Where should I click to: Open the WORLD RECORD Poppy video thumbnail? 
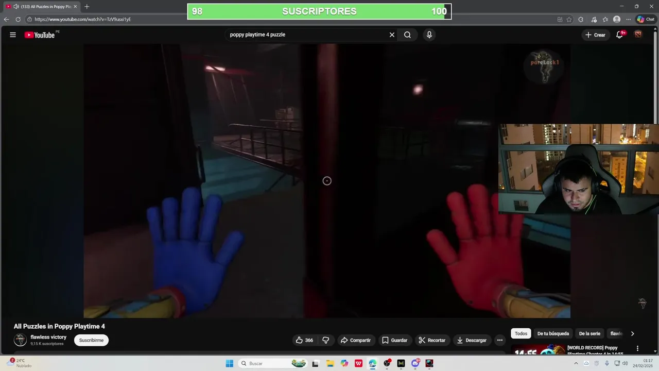pos(537,350)
